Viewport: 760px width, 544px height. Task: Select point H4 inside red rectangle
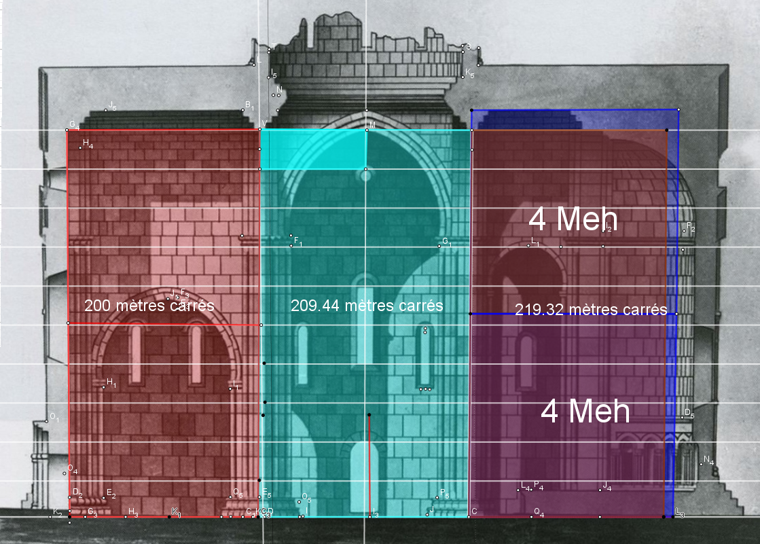coord(80,147)
